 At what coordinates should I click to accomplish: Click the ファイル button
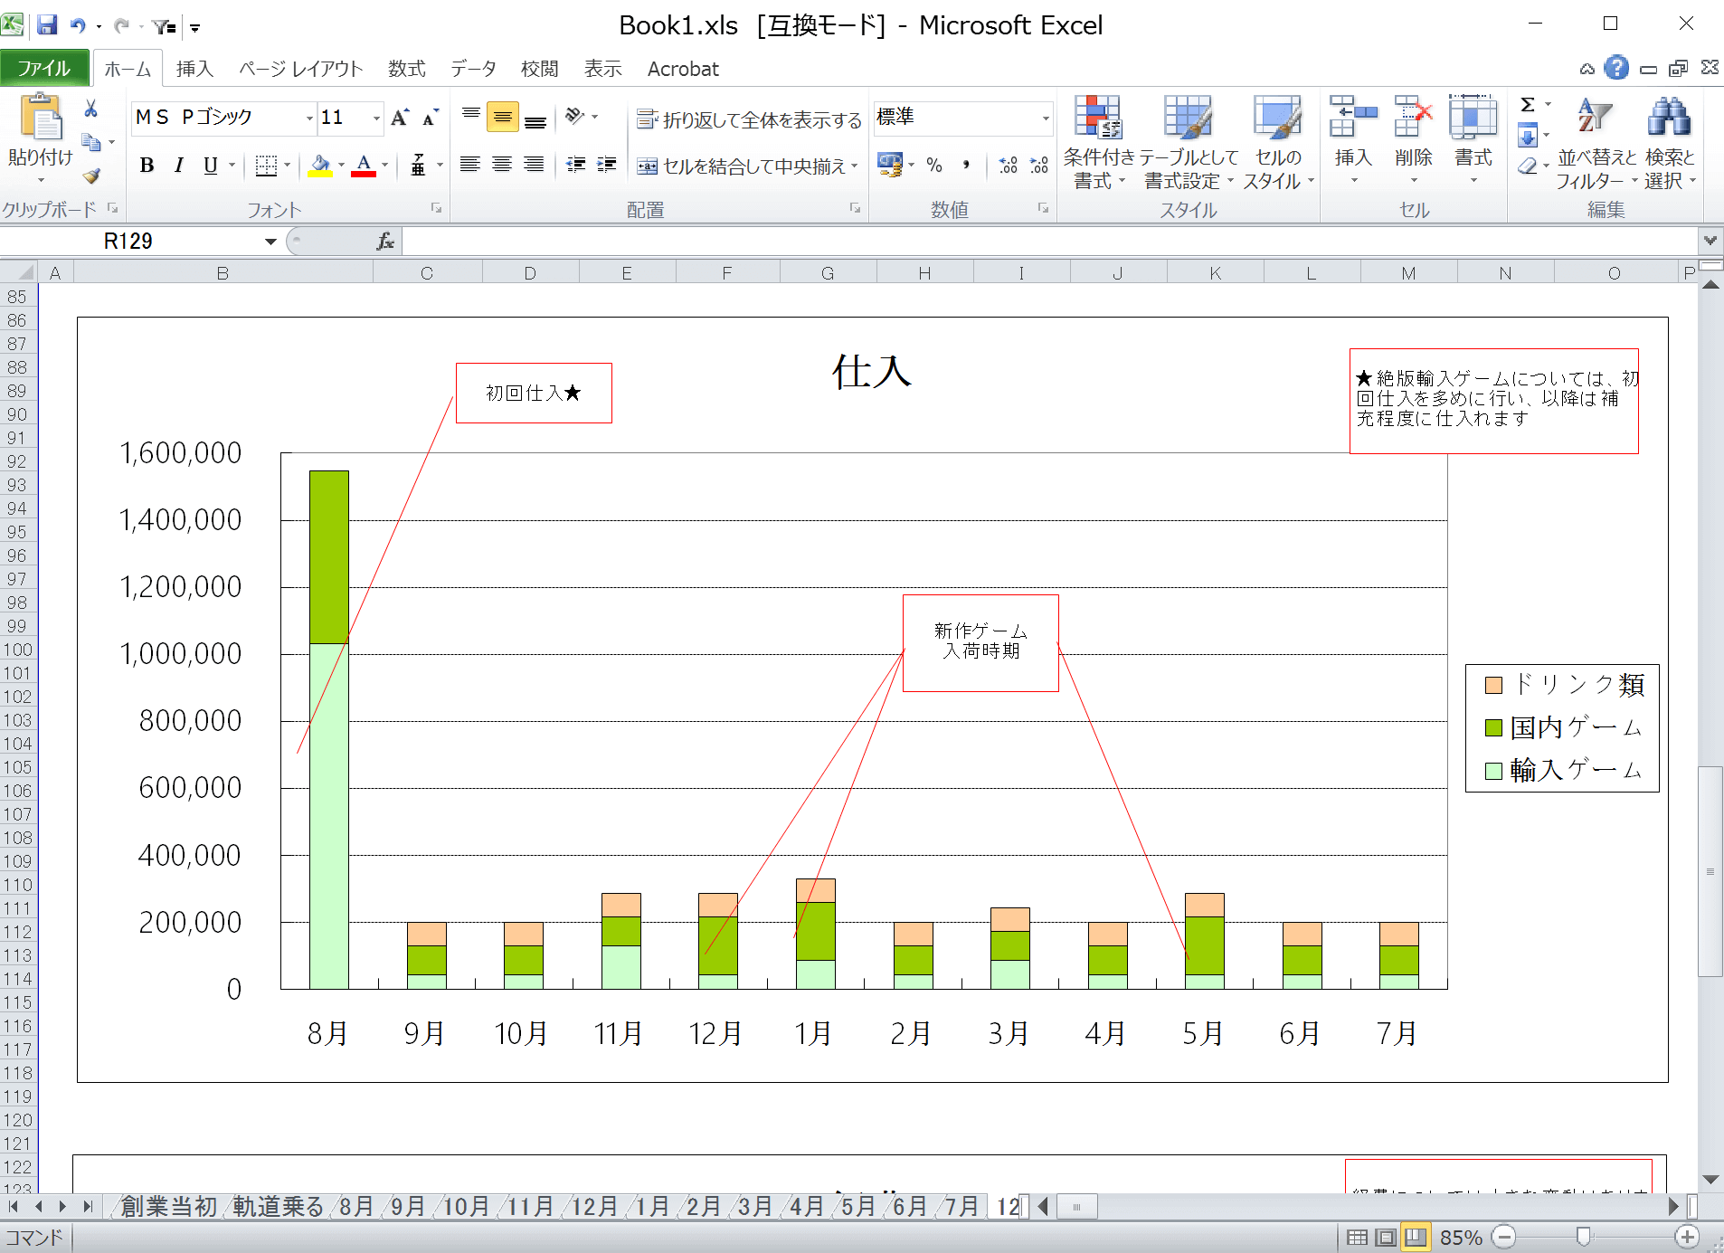click(43, 69)
